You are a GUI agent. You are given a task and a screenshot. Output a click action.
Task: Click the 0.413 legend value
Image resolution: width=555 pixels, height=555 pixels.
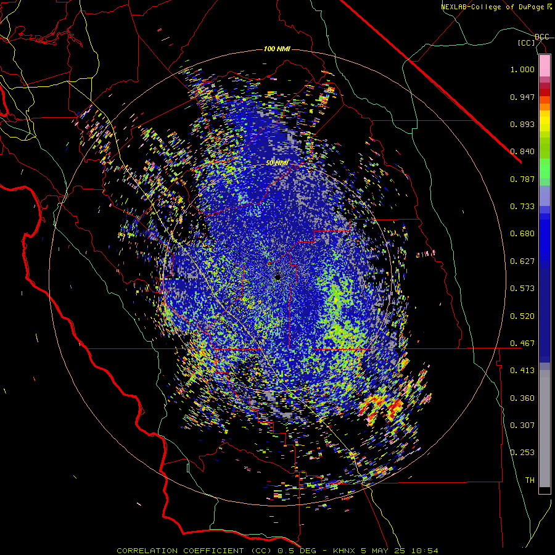(522, 371)
